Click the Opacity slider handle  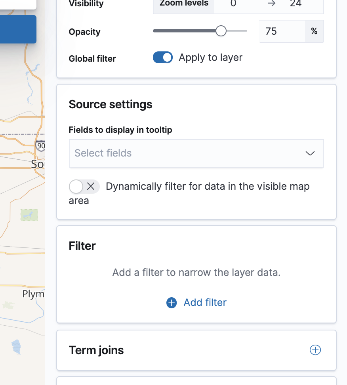(221, 31)
